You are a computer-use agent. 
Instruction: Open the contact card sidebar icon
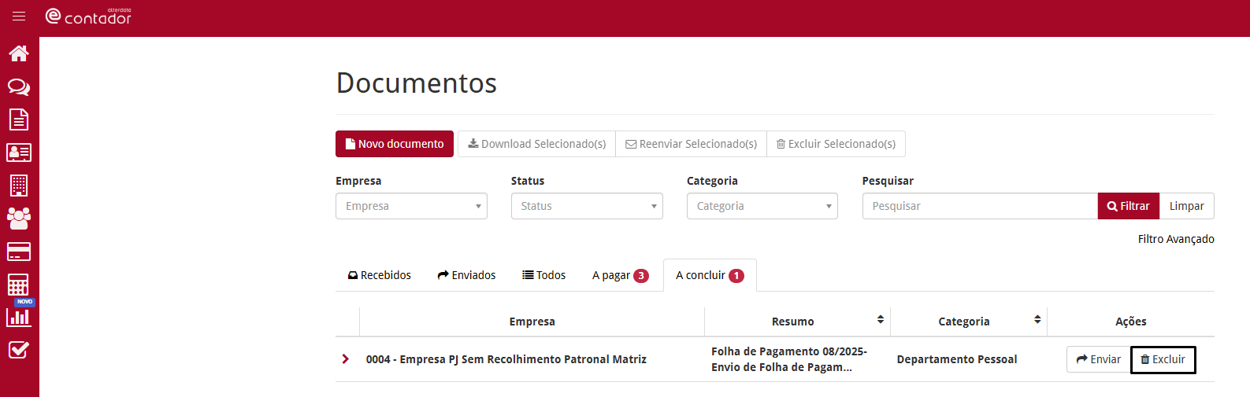[x=19, y=153]
